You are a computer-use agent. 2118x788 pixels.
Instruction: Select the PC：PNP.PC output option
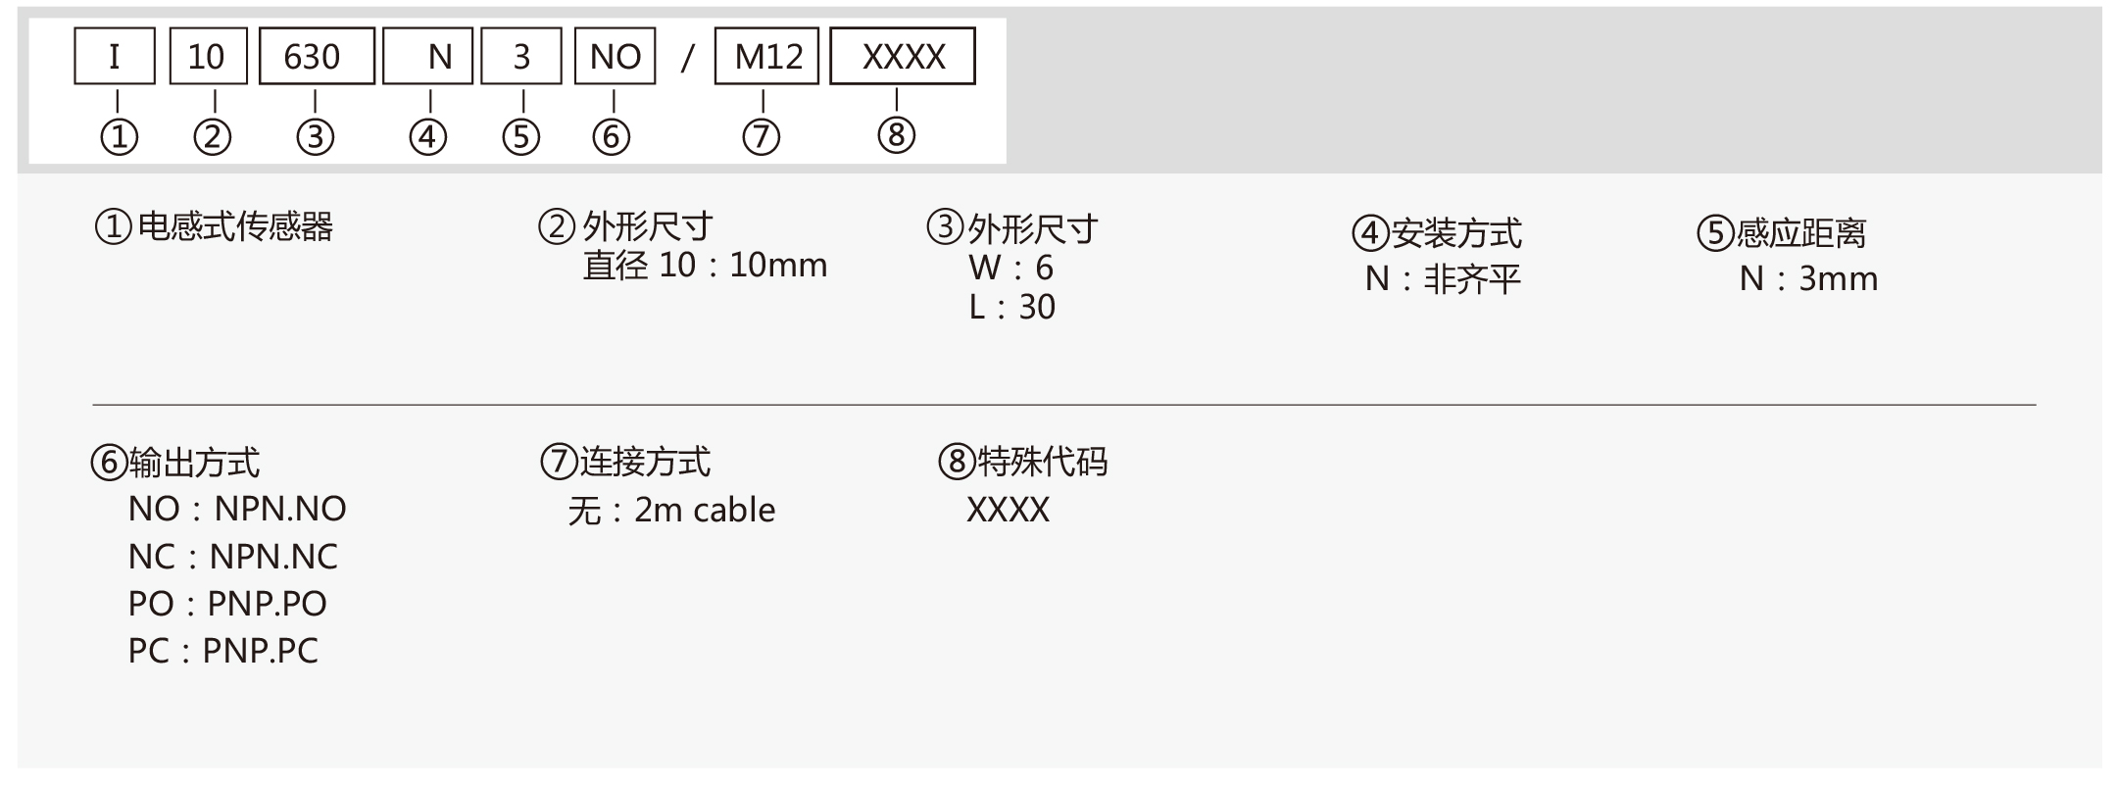tap(223, 651)
